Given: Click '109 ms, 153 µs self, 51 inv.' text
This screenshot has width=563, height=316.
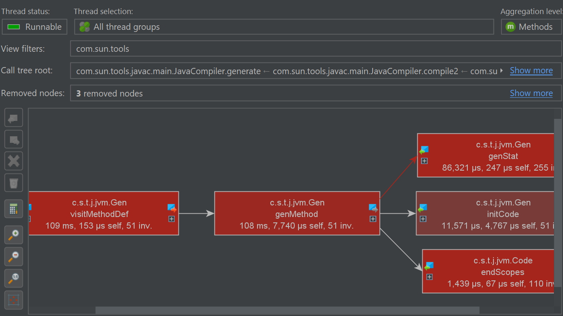Looking at the screenshot, I should tap(99, 226).
